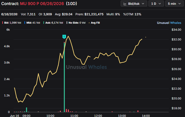Select the large green ask volume bar
This screenshot has width=185, height=117.
pos(64,77)
